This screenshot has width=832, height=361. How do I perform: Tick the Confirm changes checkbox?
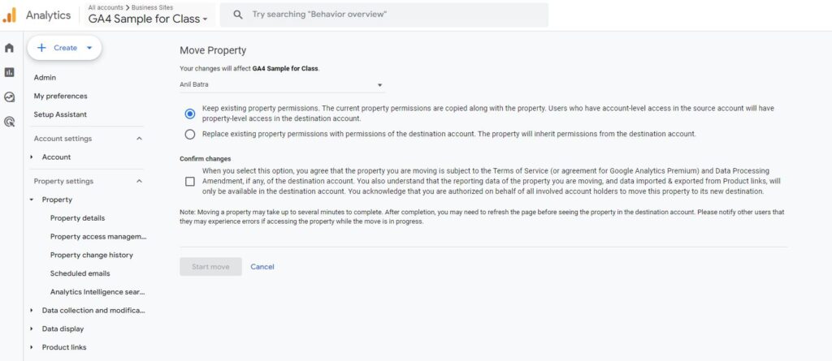point(190,182)
